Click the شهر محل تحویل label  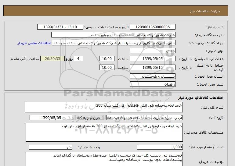pyautogui.click(x=210, y=84)
